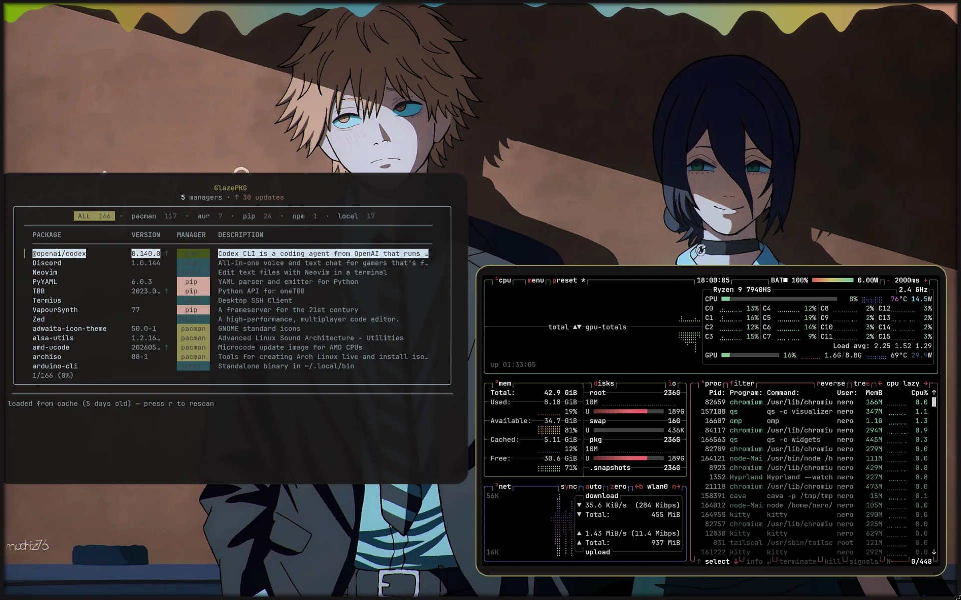Screen dimensions: 961x600
Task: Switch to the 'pacman 117' tab
Action: (x=154, y=216)
